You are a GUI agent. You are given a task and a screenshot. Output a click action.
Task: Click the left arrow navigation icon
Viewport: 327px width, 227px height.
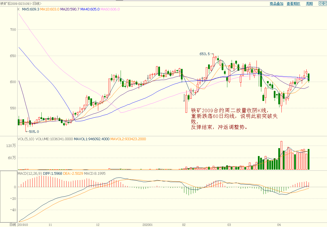pyautogui.click(x=321, y=3)
